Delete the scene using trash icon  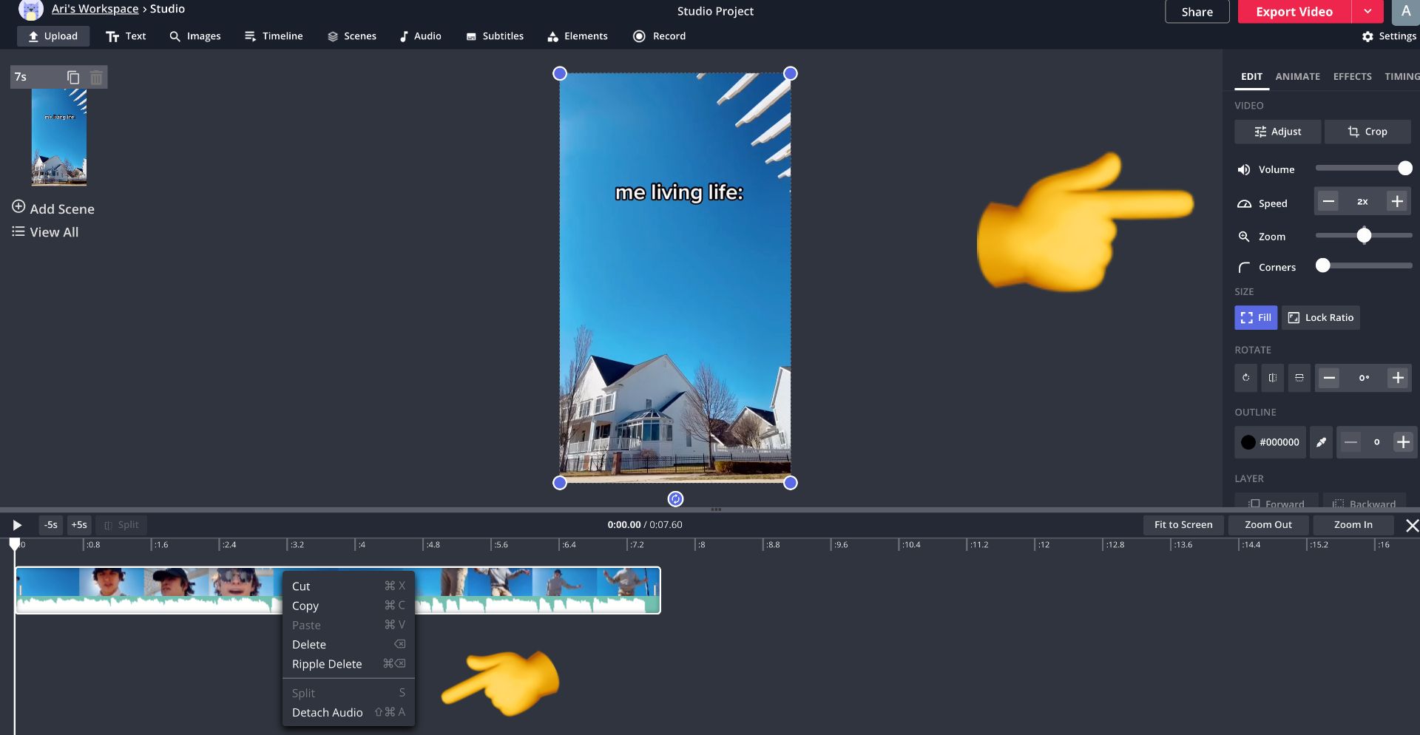(x=96, y=78)
